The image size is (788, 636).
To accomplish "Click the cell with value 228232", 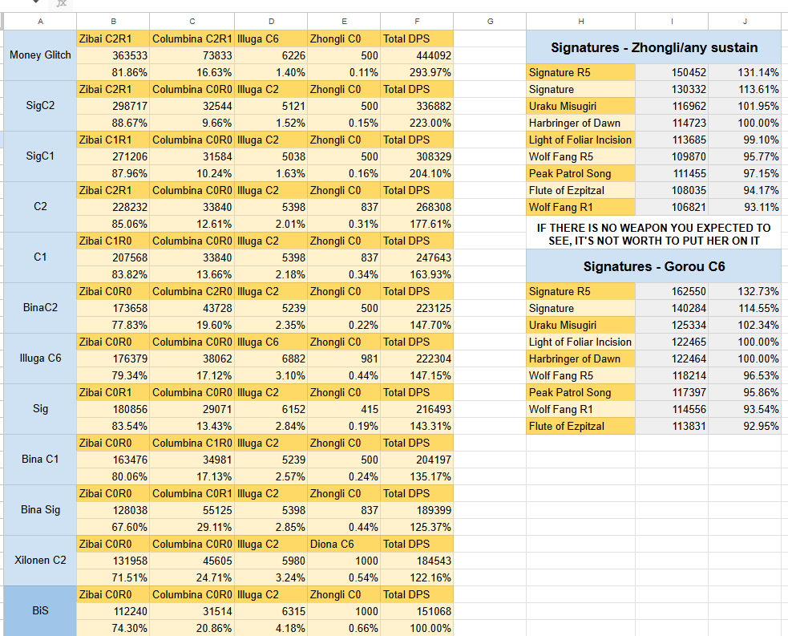I will pos(113,207).
